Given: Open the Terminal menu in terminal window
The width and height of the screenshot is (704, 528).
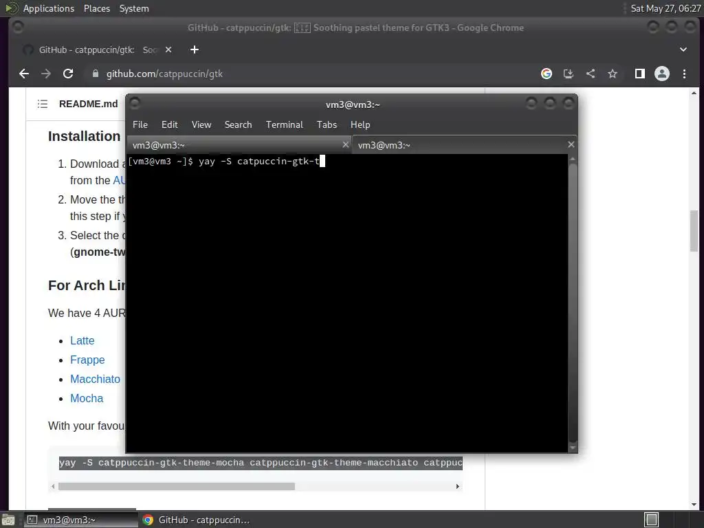Looking at the screenshot, I should pos(284,124).
